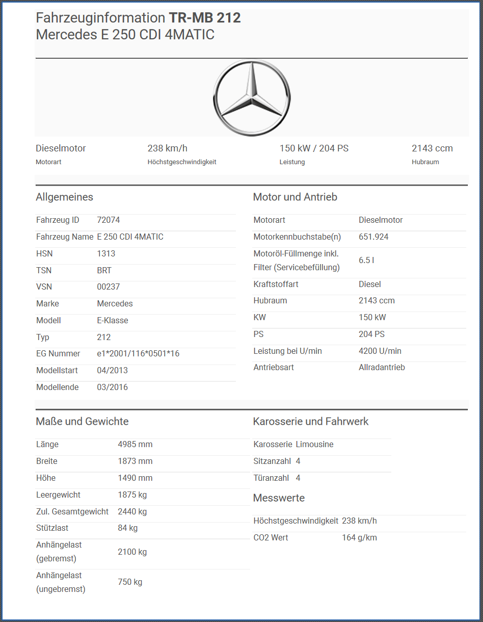This screenshot has width=483, height=622.
Task: Click the Marke value Mercedes
Action: point(115,304)
